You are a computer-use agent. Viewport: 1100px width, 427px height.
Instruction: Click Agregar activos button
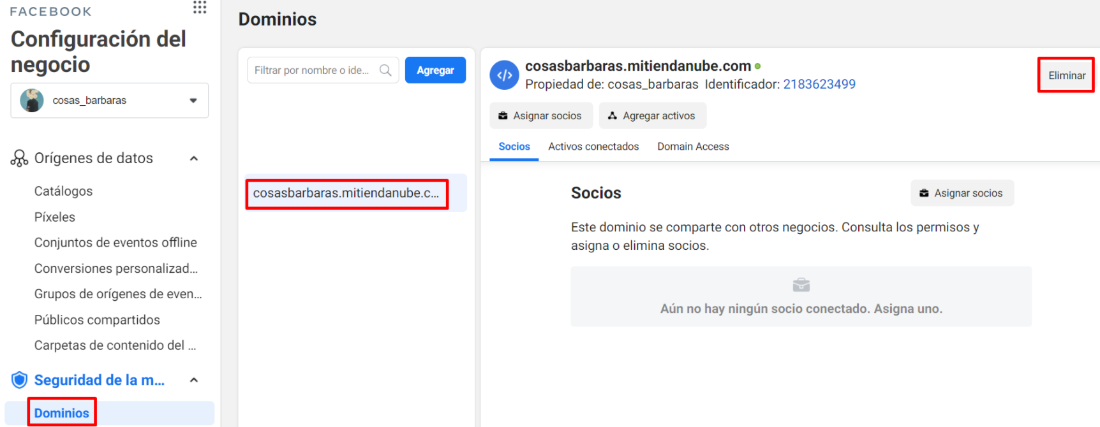653,115
